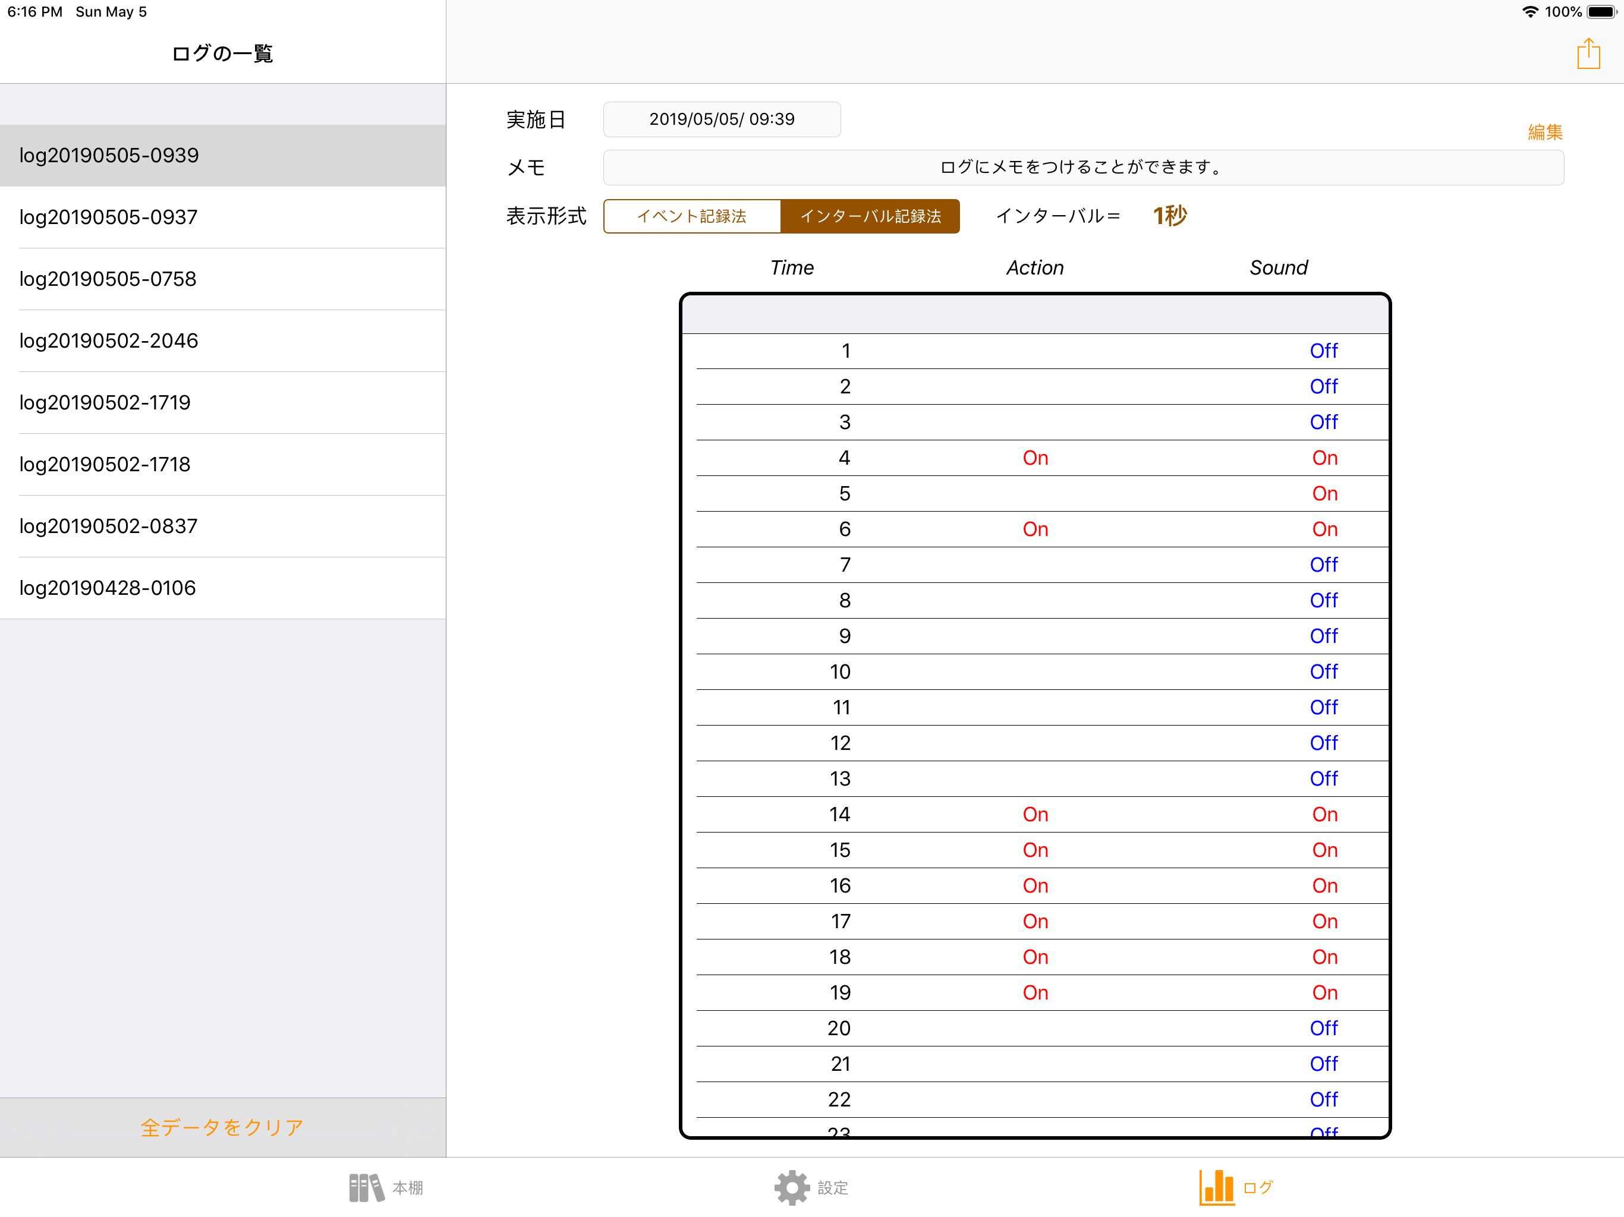Check the battery status indicator
The width and height of the screenshot is (1624, 1217).
tap(1601, 12)
